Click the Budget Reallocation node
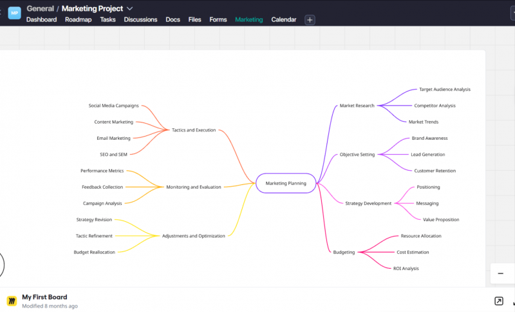This screenshot has height=312, width=515. (x=94, y=252)
